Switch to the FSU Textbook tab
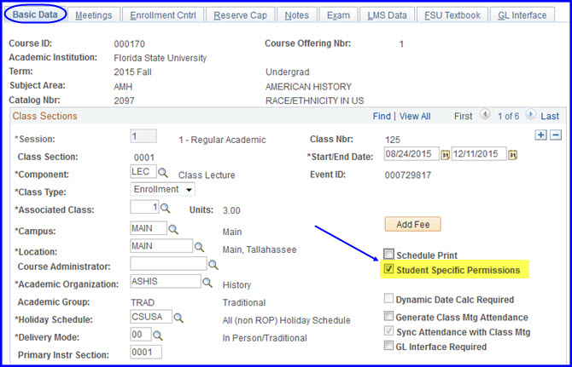The height and width of the screenshot is (367, 572). [x=452, y=15]
